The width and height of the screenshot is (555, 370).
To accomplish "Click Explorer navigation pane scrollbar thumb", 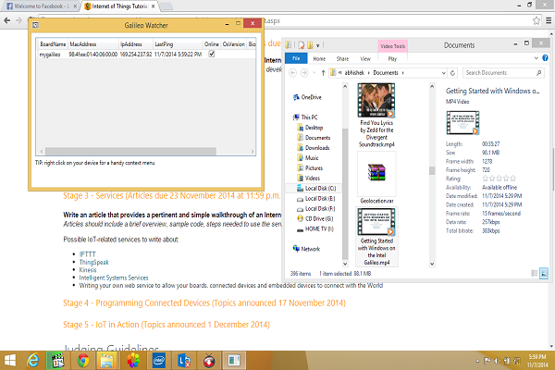I will pyautogui.click(x=345, y=194).
